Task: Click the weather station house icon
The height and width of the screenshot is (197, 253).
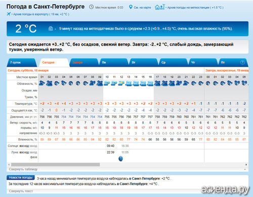Action: tap(159, 7)
